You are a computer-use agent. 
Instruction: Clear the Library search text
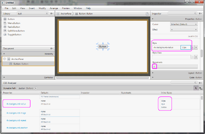[47, 13]
